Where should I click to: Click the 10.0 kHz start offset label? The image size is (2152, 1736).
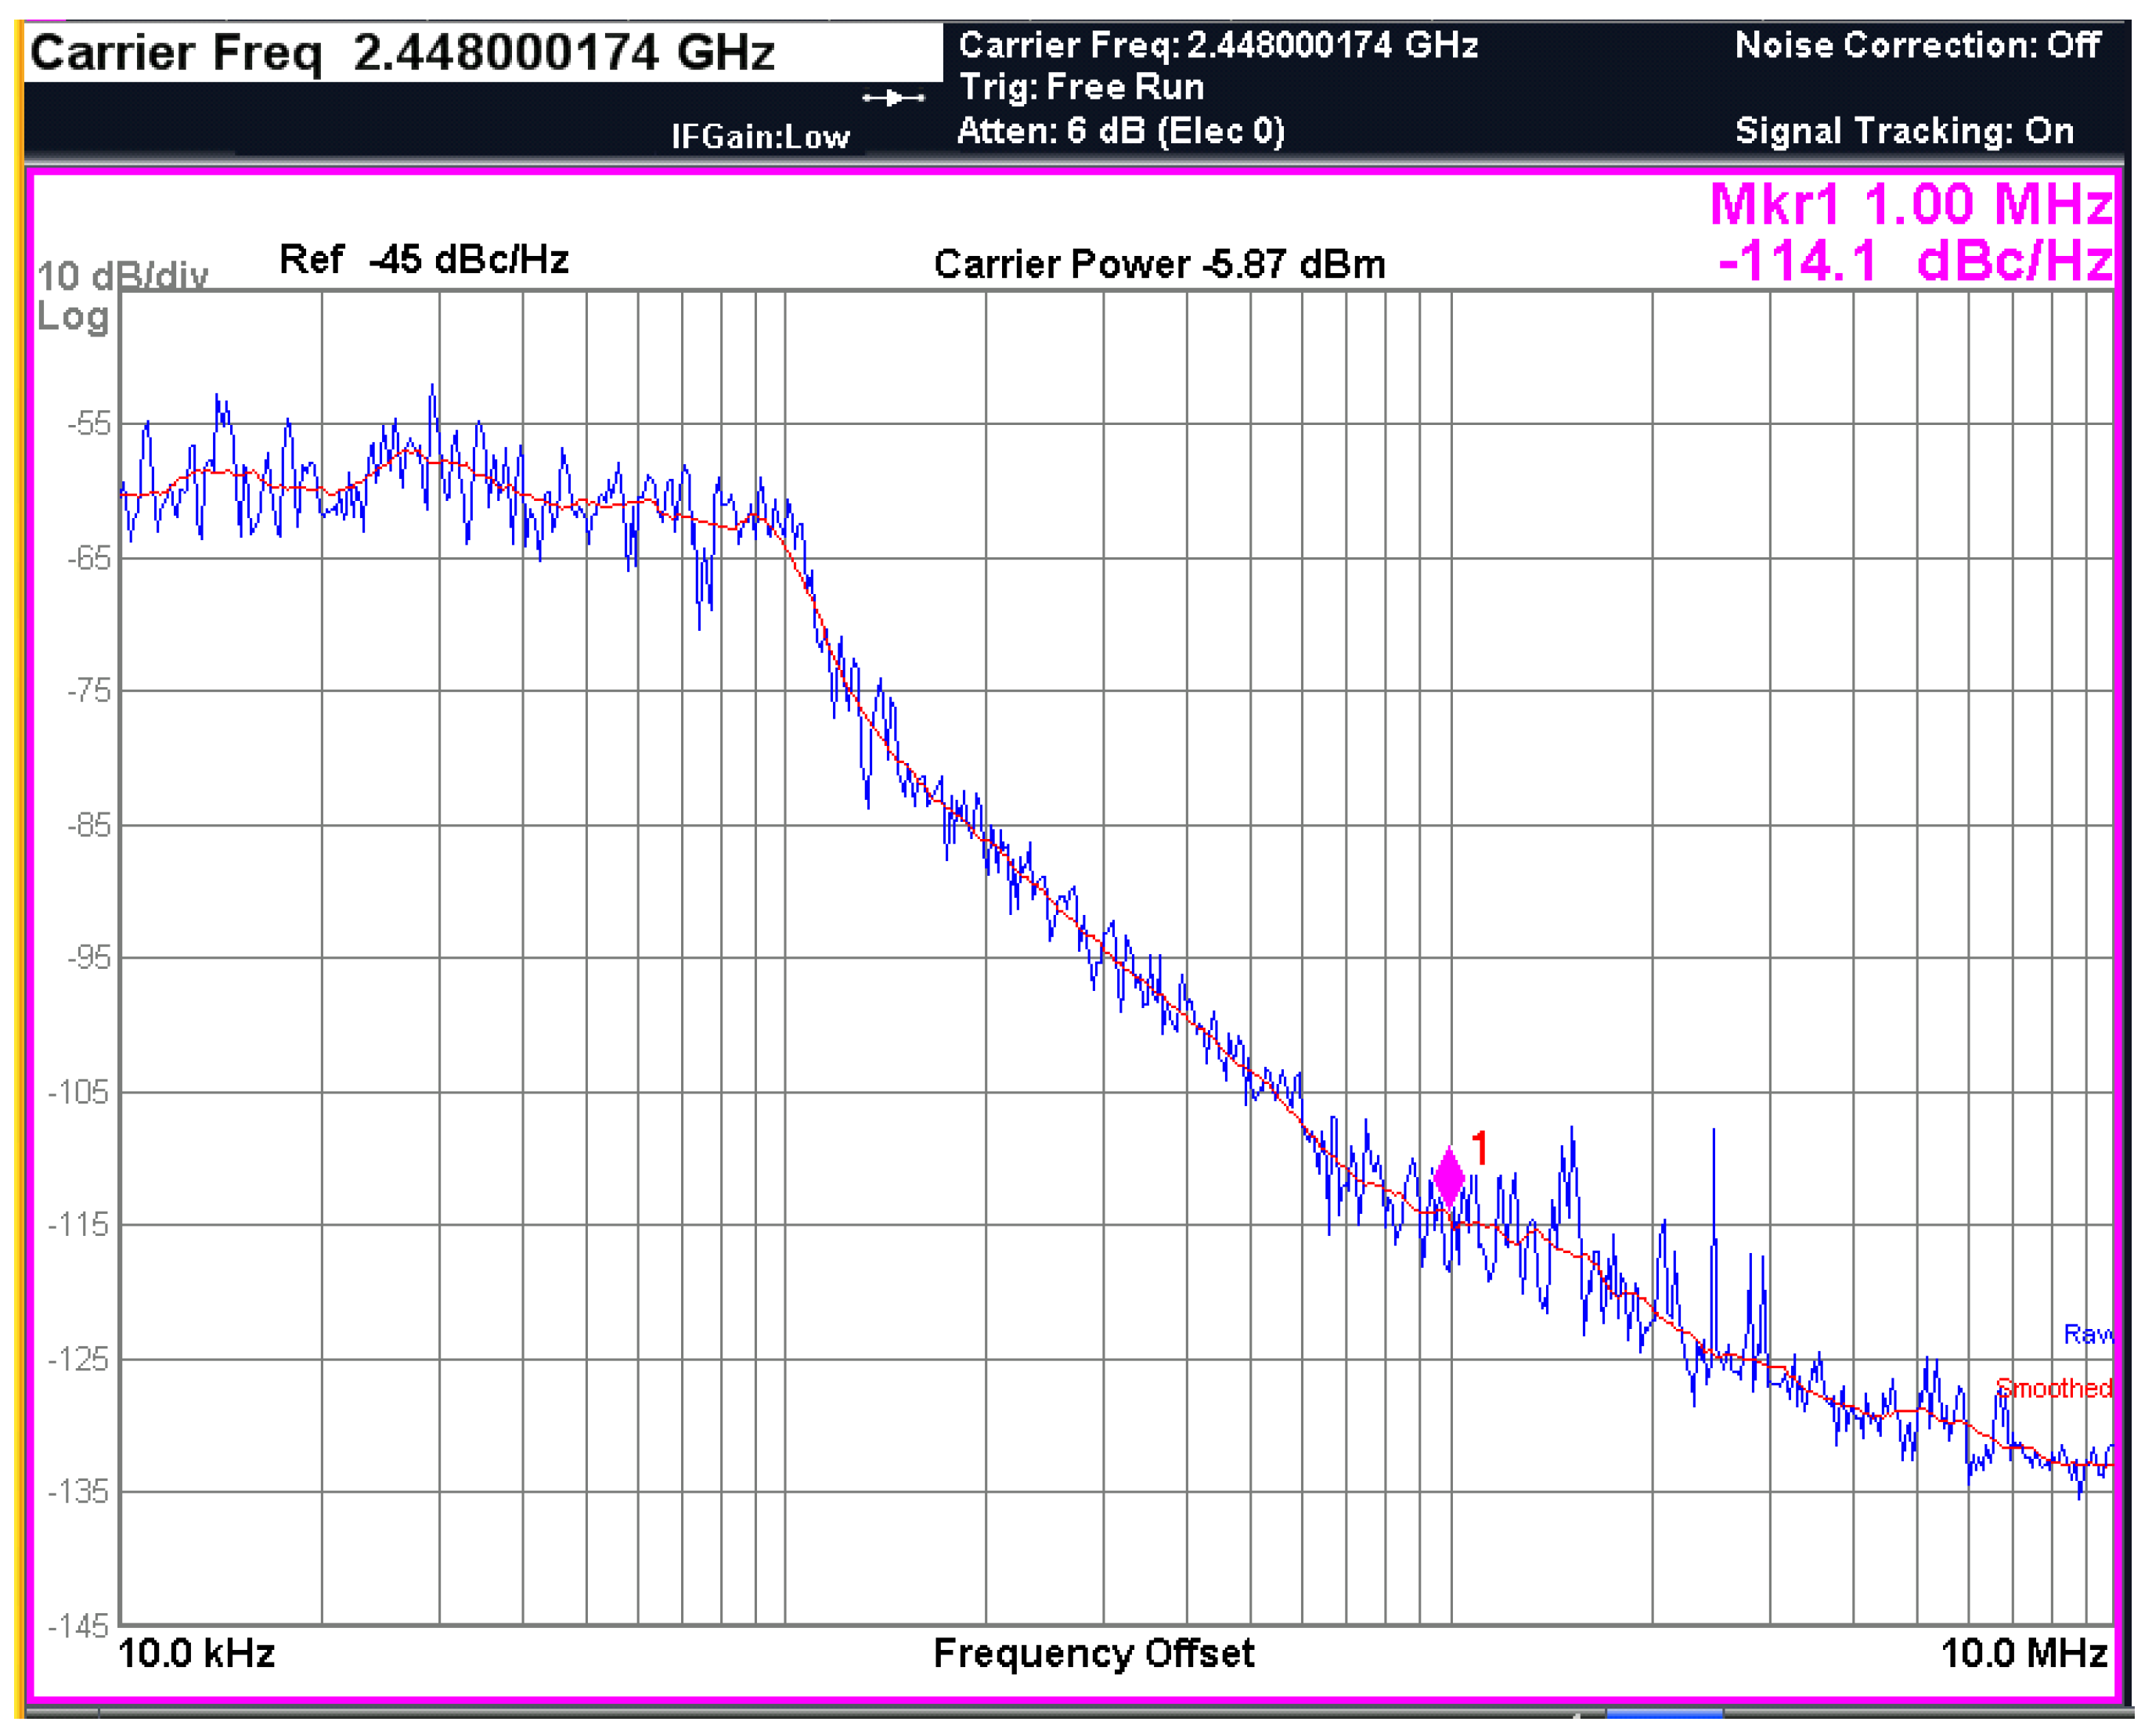(196, 1654)
